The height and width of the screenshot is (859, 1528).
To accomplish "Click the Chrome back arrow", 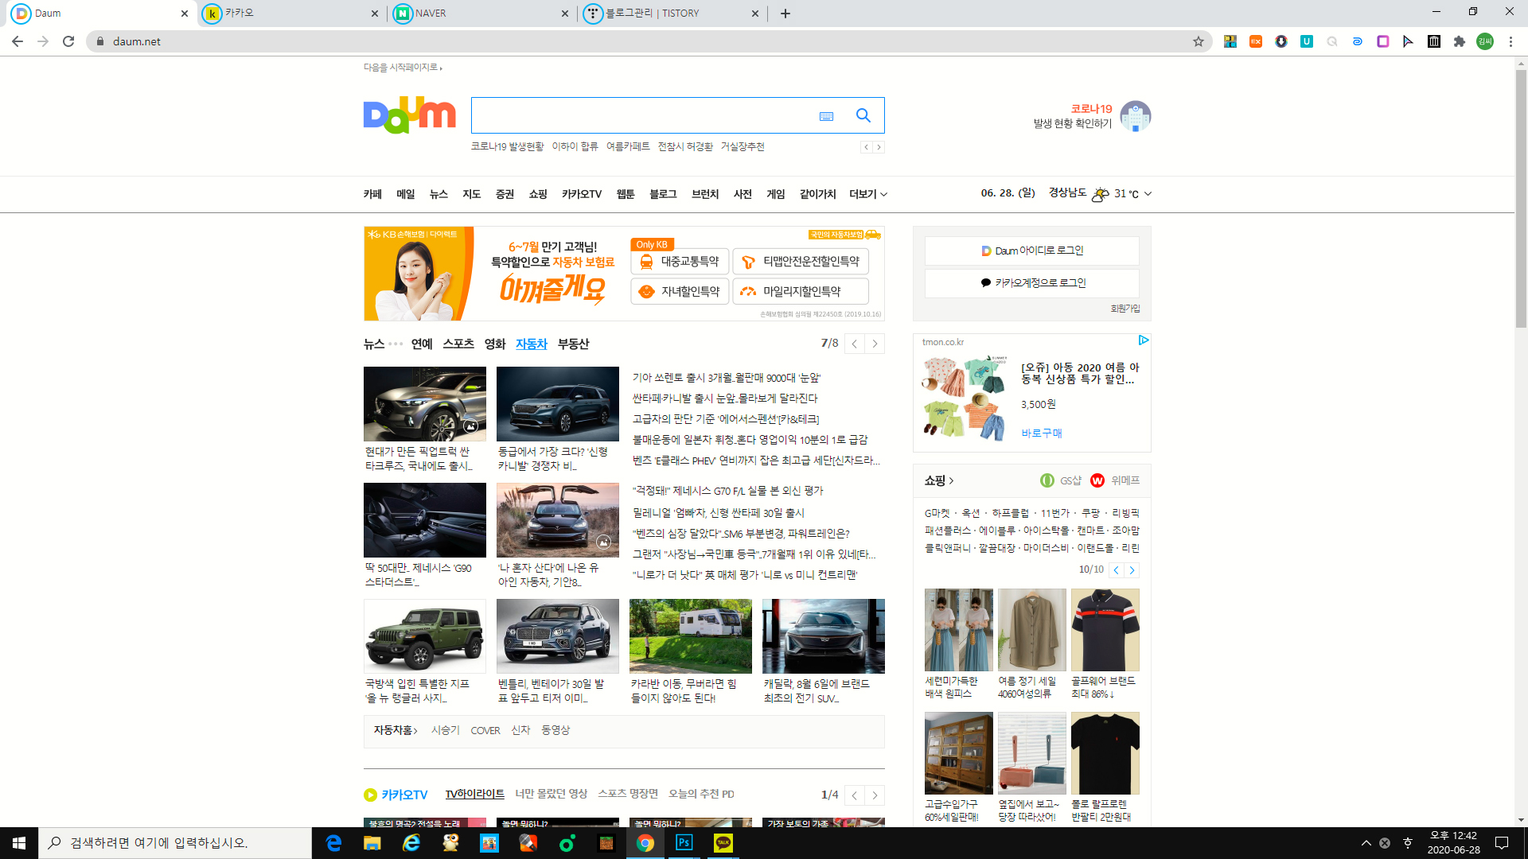I will (18, 41).
